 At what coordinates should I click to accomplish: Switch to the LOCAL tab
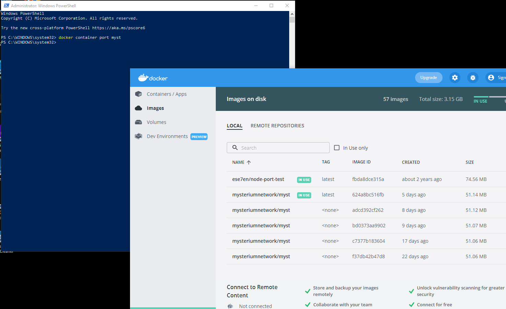[235, 126]
